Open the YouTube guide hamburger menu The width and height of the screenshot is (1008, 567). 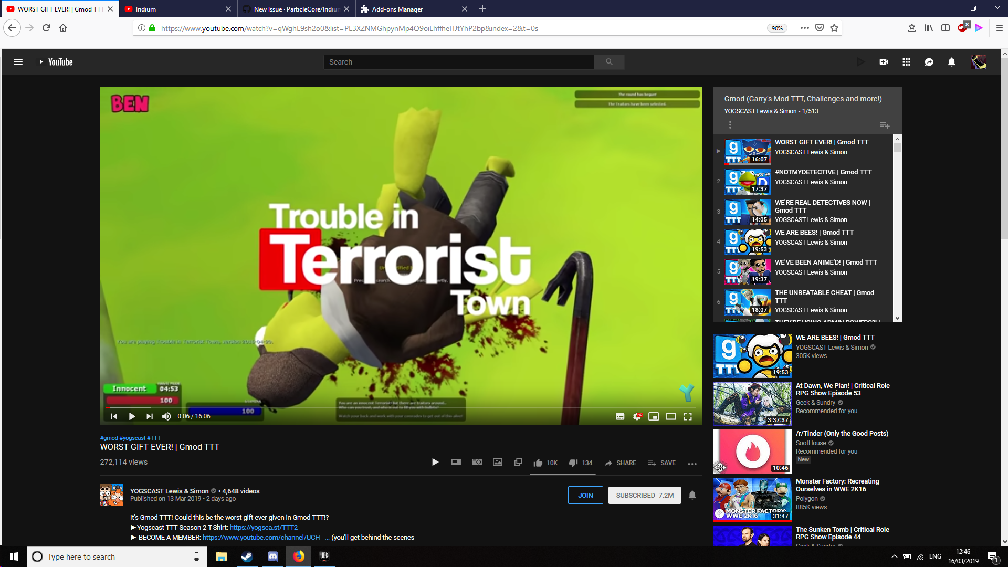pos(18,62)
